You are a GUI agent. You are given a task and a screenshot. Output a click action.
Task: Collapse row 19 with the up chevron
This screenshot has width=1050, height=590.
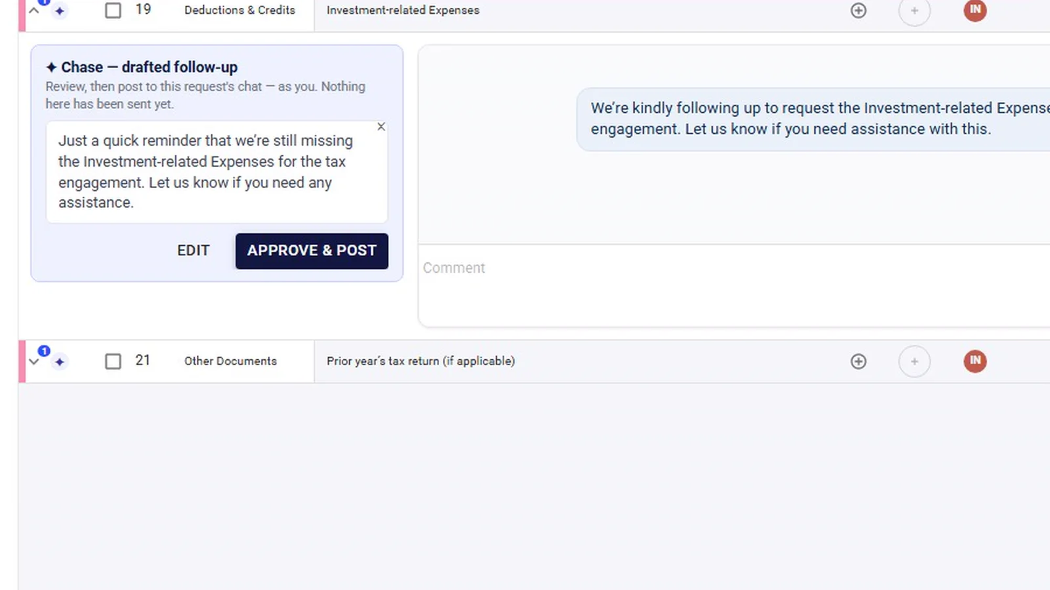coord(34,10)
